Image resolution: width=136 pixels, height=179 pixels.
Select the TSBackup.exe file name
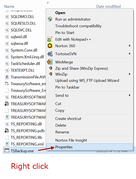click(22, 151)
